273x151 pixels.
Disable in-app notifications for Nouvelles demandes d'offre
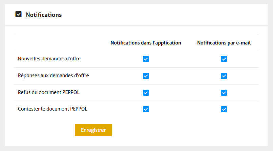pyautogui.click(x=146, y=59)
